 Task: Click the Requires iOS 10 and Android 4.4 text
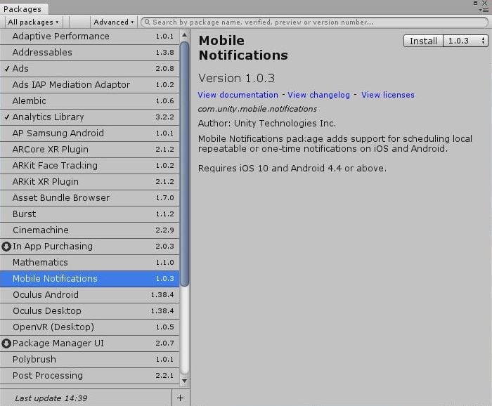(292, 169)
